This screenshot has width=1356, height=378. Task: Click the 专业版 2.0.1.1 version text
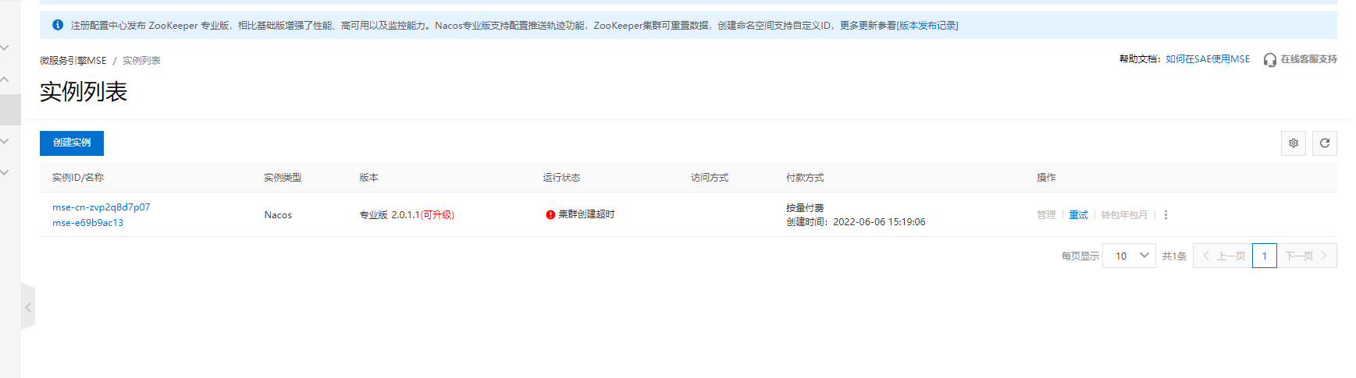pyautogui.click(x=390, y=215)
